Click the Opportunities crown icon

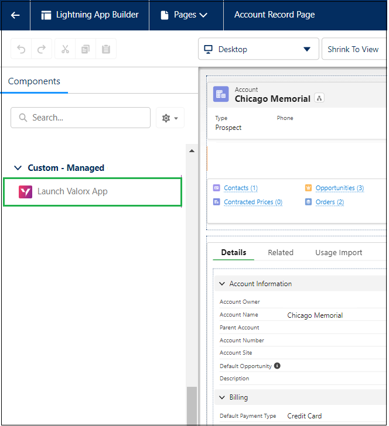(x=308, y=188)
